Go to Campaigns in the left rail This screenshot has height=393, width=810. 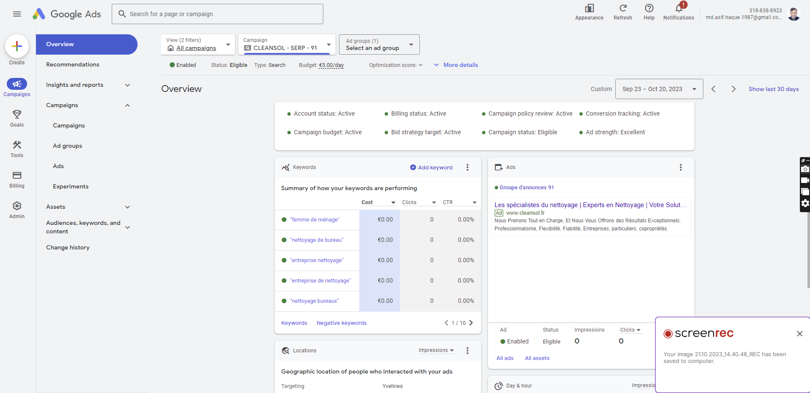17,88
